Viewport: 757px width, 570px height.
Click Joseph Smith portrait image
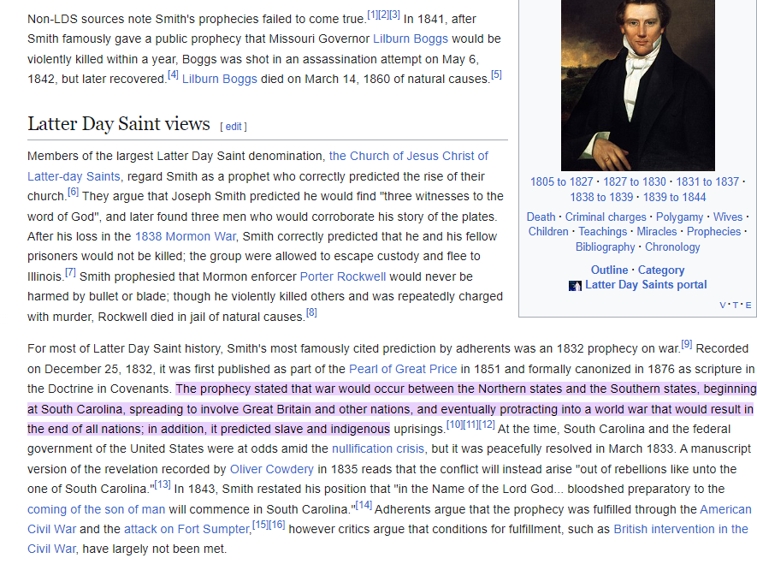(638, 85)
